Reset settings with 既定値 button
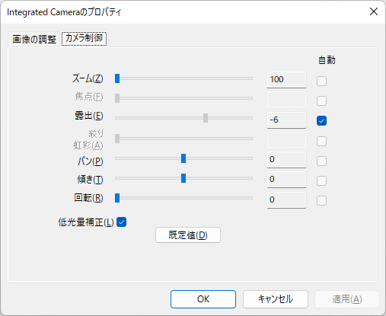Screen dimensions: 386x316 pos(188,235)
